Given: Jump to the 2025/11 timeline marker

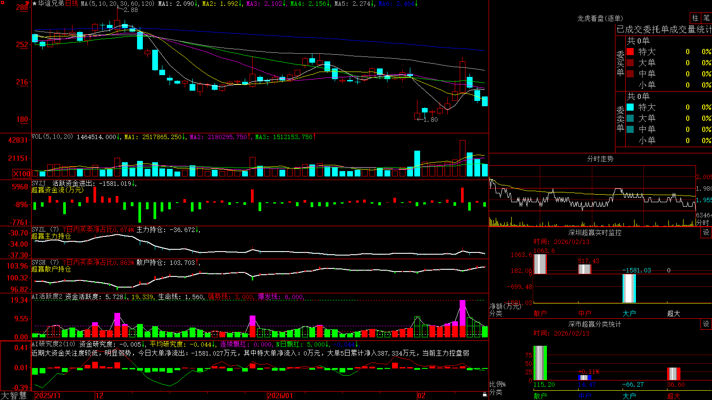Looking at the screenshot, I should click(48, 396).
